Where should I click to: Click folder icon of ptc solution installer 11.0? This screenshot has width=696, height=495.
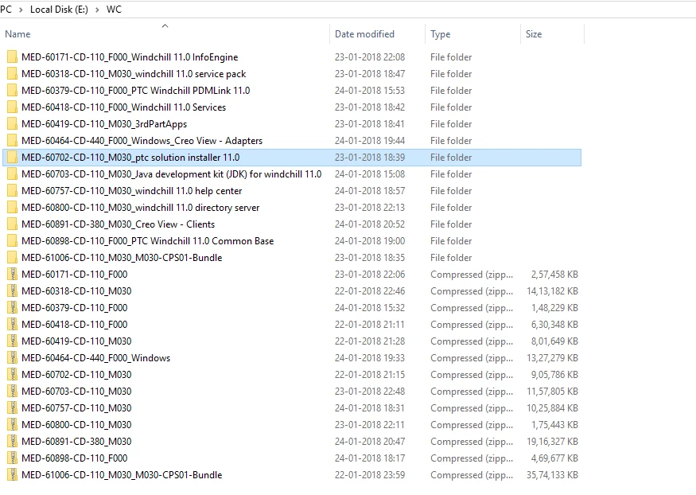(x=12, y=157)
